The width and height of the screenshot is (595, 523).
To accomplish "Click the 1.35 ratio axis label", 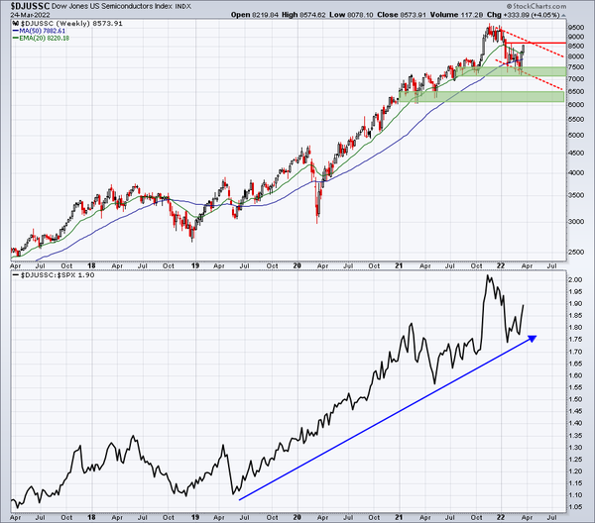I will (x=575, y=436).
